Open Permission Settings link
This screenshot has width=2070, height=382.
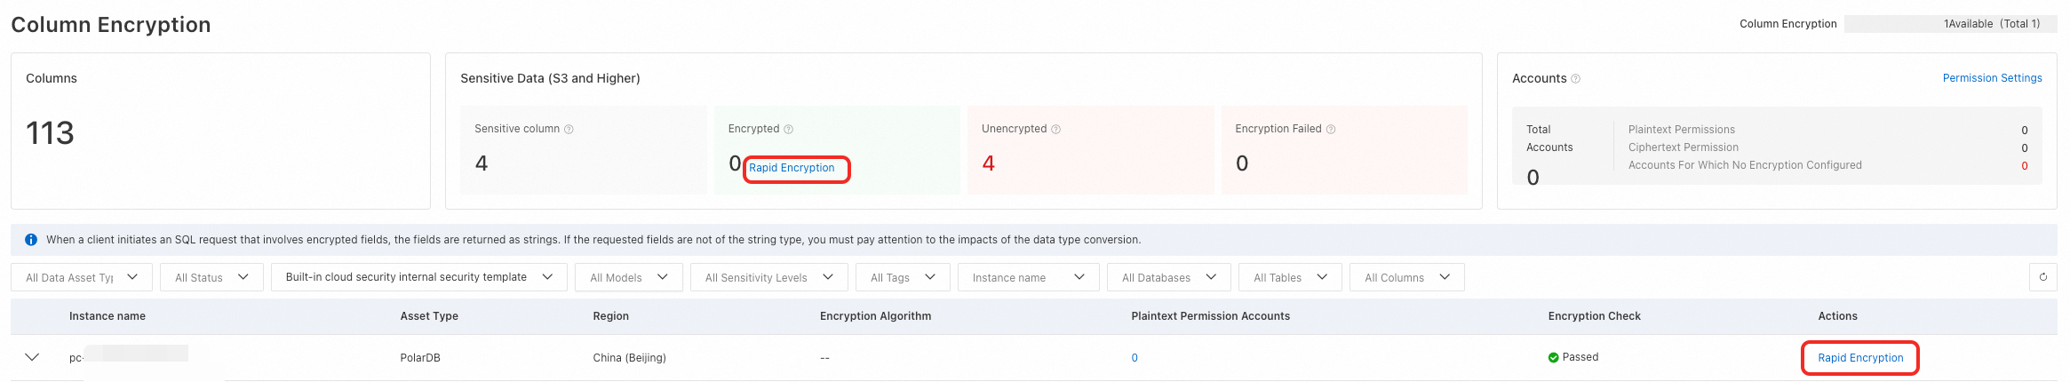1992,78
